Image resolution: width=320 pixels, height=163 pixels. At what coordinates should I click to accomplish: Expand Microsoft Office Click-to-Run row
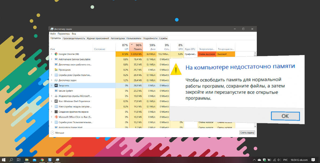tap(51, 117)
